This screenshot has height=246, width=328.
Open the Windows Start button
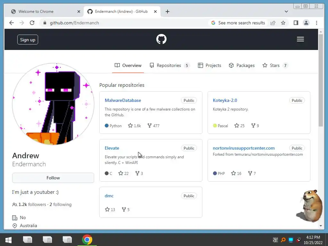point(8,240)
